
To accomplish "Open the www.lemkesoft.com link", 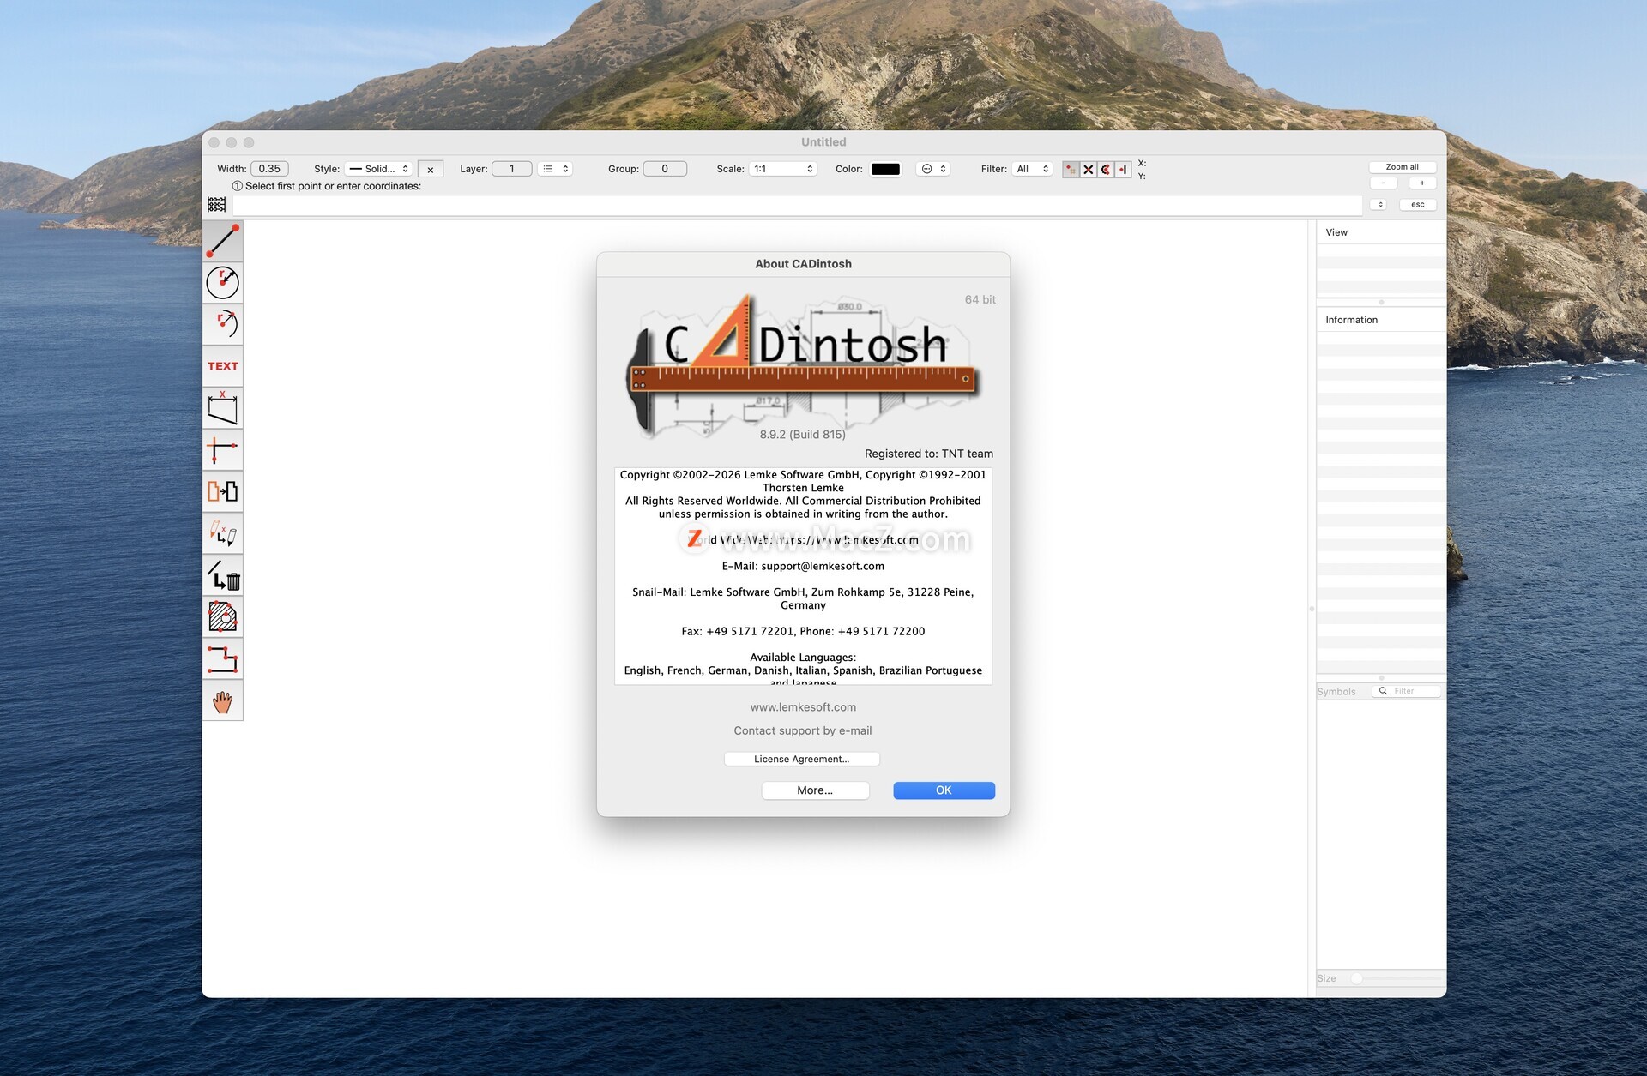I will coord(803,707).
